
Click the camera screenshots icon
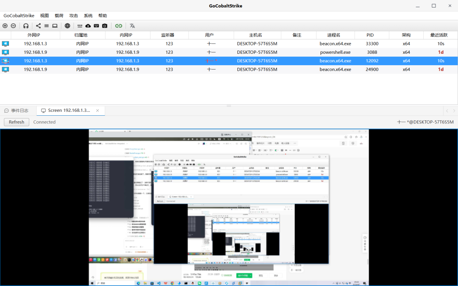(105, 26)
